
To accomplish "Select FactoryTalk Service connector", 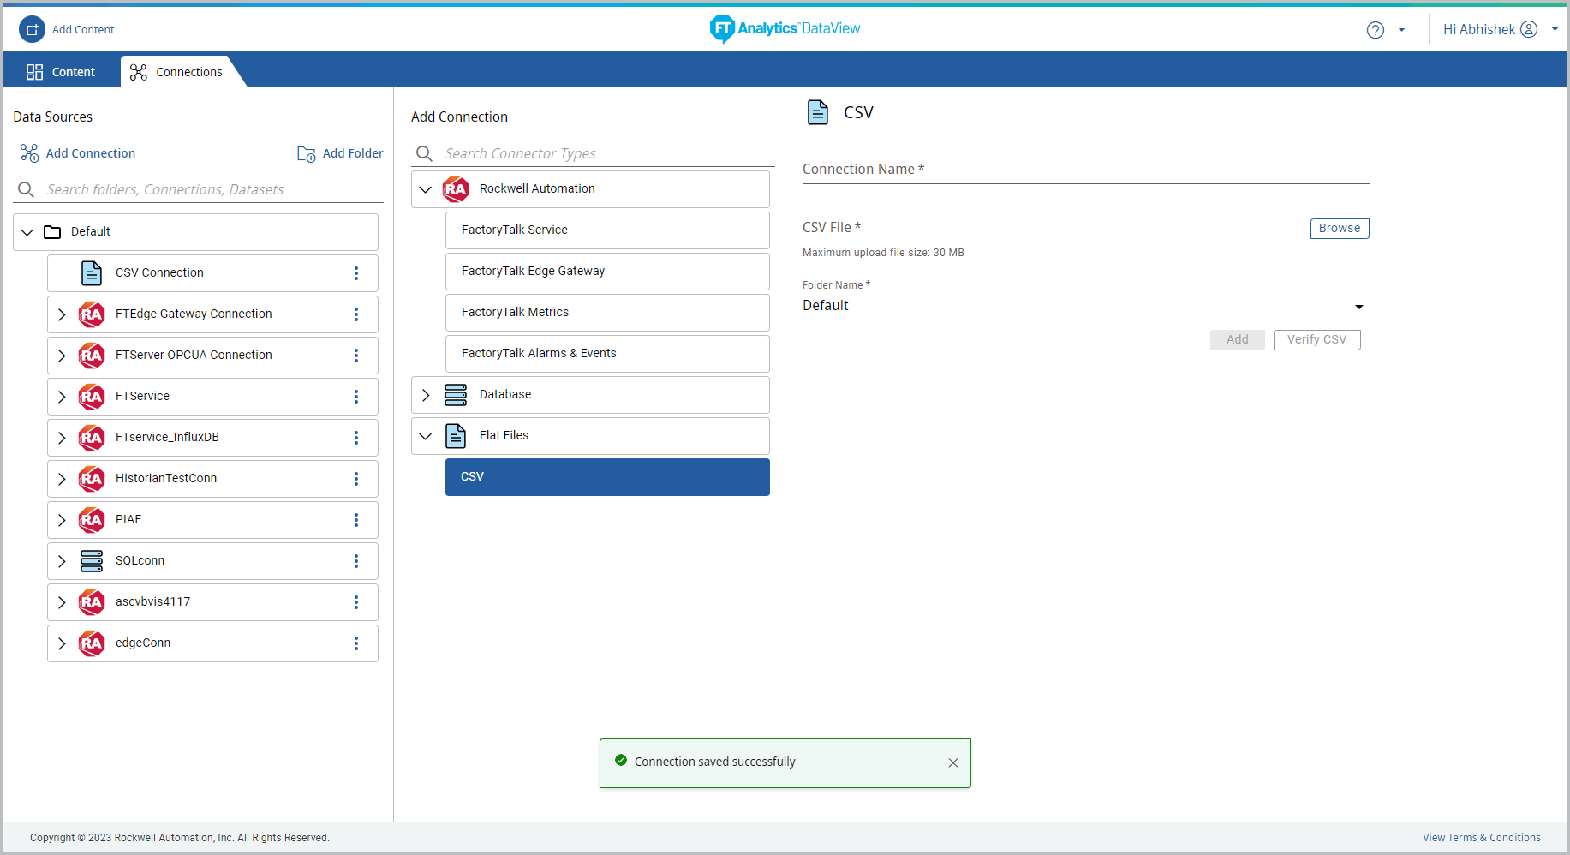I will tap(607, 230).
